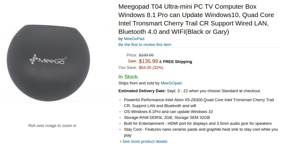Expand See more product details

pyautogui.click(x=145, y=142)
